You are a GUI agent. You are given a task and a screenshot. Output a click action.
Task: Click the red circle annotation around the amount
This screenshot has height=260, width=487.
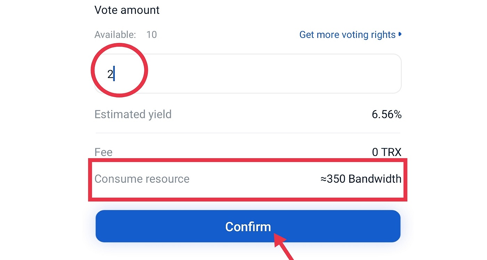click(x=120, y=70)
